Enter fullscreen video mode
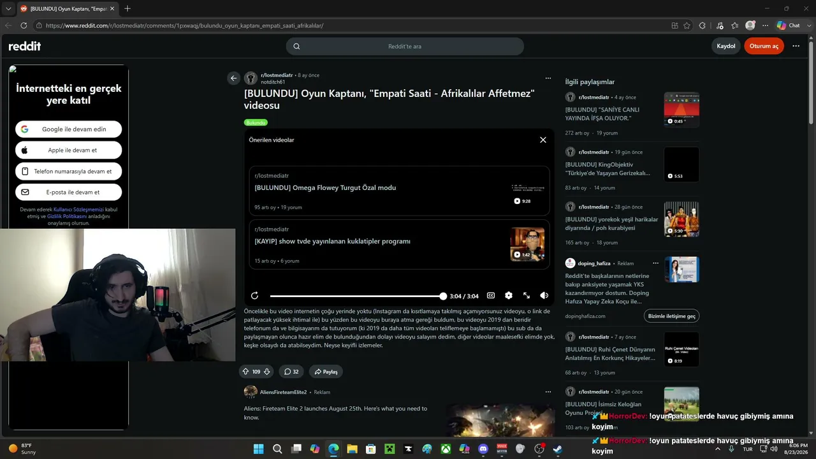 coord(527,296)
